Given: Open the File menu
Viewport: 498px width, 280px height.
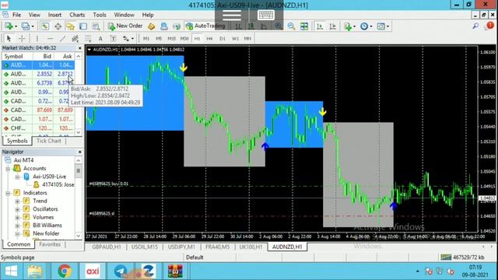Looking at the screenshot, I should (x=16, y=15).
